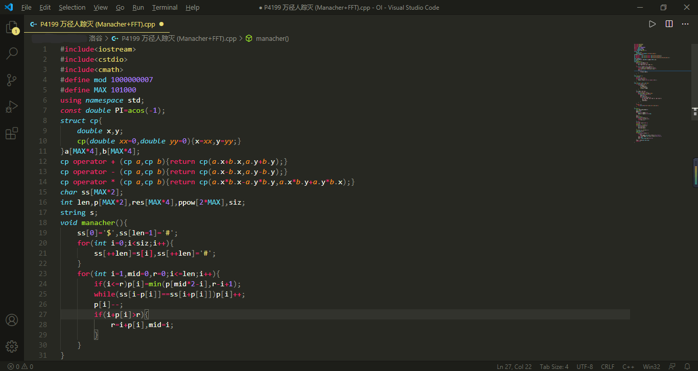Click Win32 configuration in status bar

(652, 366)
